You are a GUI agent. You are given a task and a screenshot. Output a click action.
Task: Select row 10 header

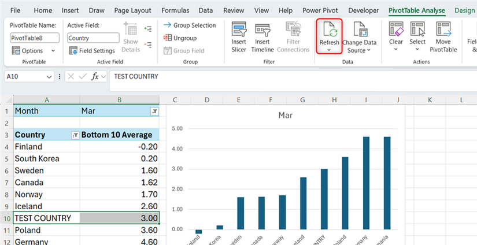coord(7,218)
